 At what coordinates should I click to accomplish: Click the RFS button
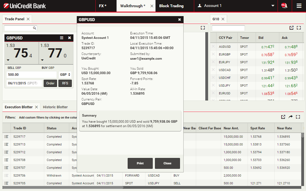[65, 83]
